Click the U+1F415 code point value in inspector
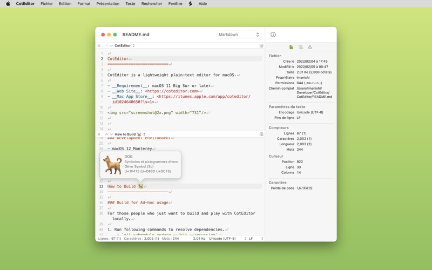Screen dimensions: 432x270 tap(305, 188)
